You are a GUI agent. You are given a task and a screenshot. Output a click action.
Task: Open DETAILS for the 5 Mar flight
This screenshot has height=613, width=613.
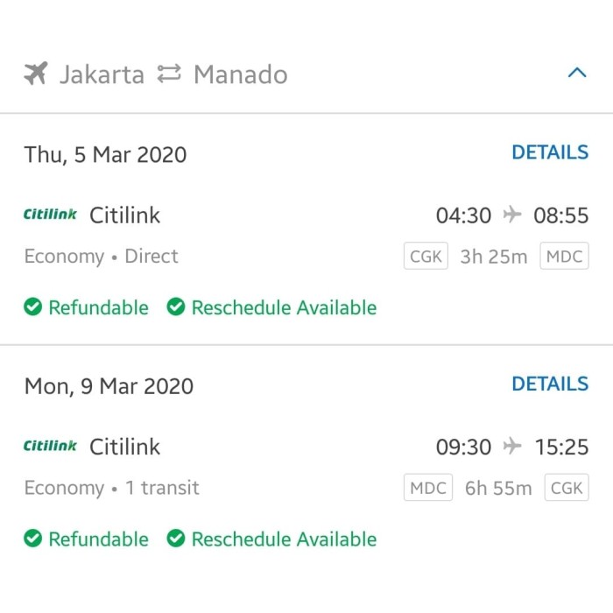click(550, 152)
